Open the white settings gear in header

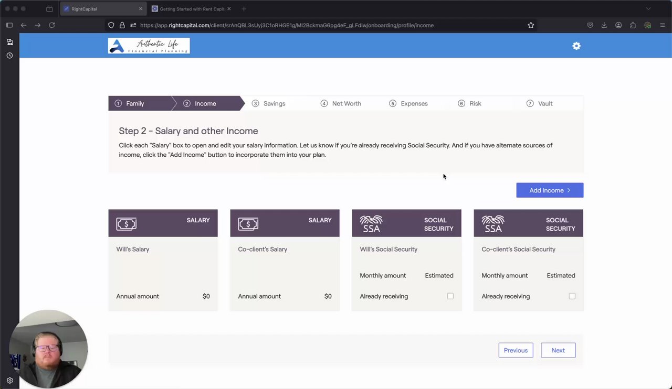(x=576, y=46)
